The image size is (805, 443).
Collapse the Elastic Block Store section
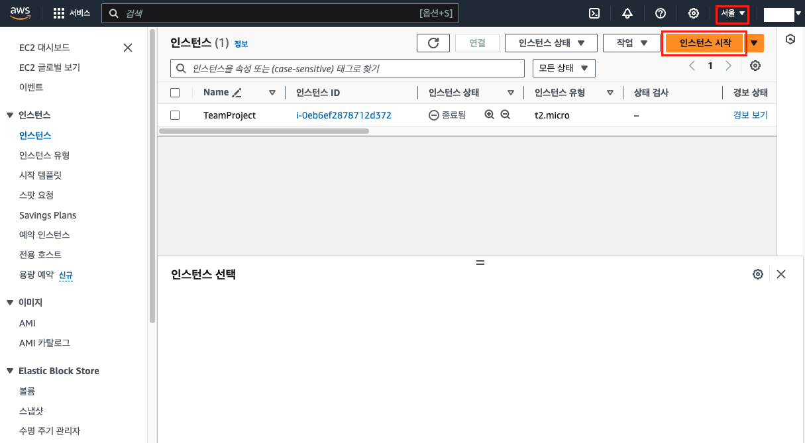point(9,371)
